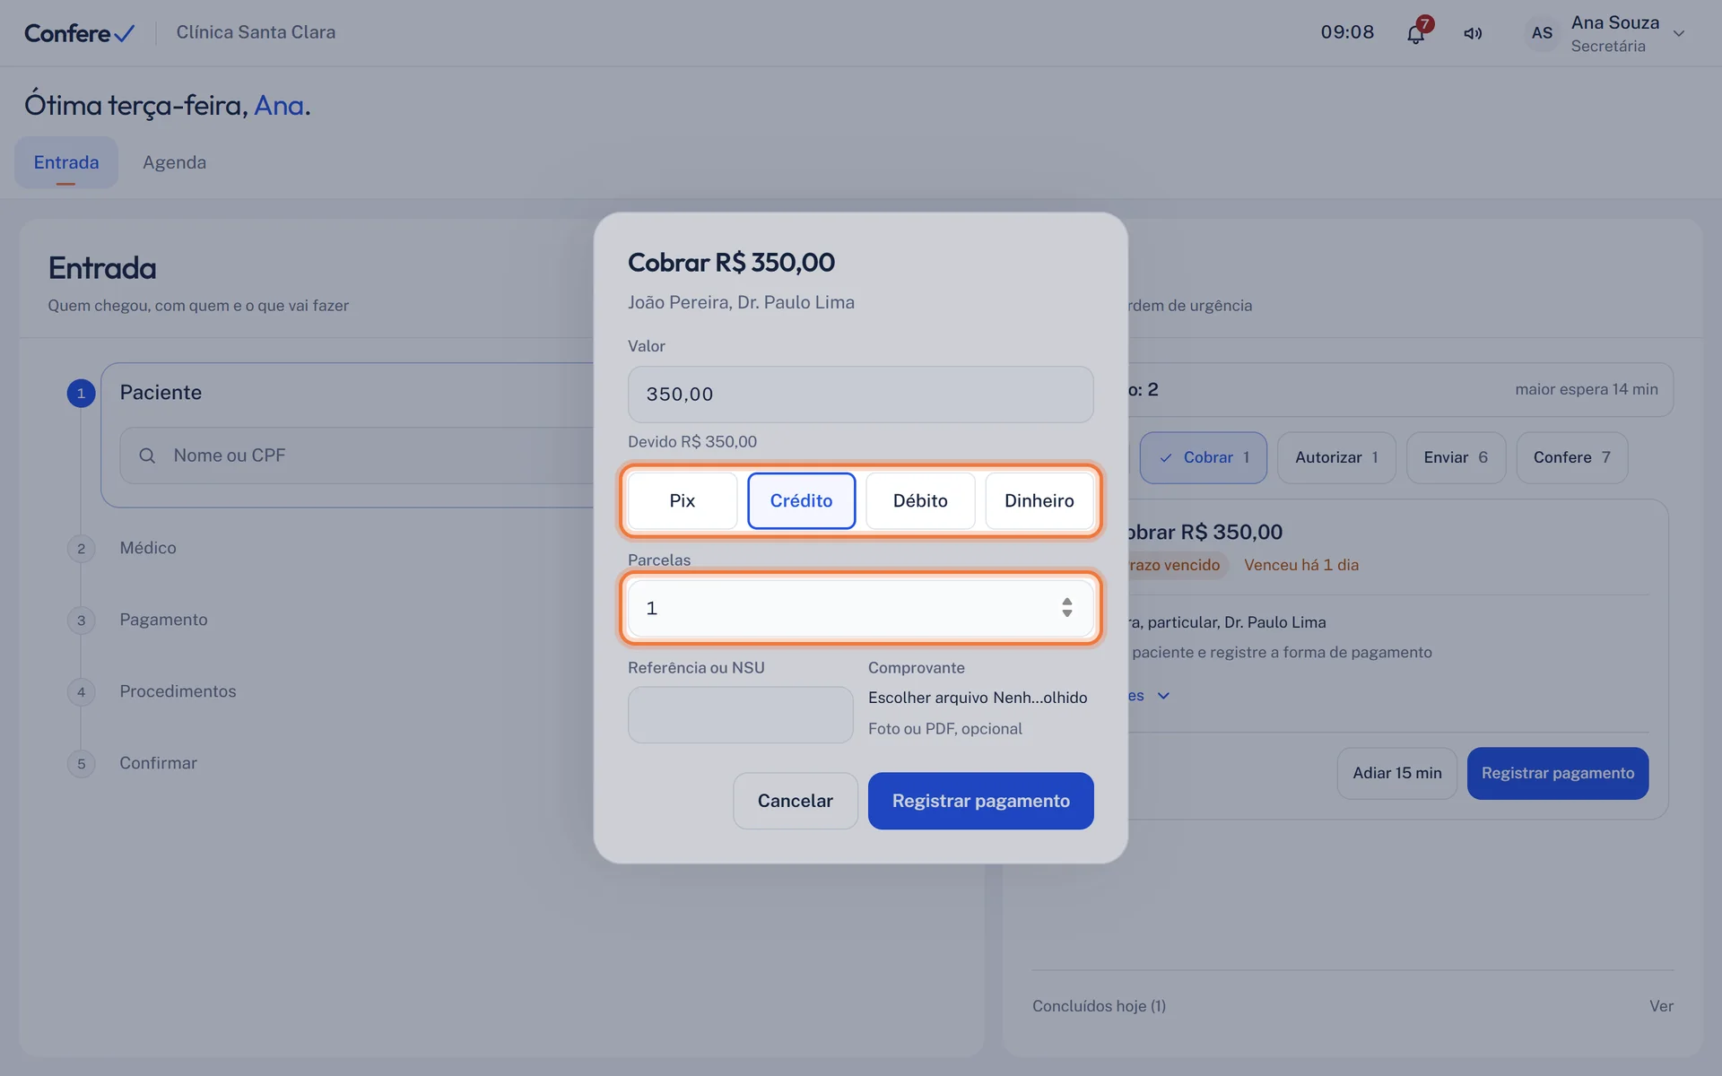1722x1076 pixels.
Task: Toggle the sound speaker icon
Action: coord(1473,34)
